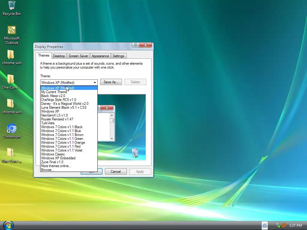Collapse the Theme dropdown via its arrow

(x=95, y=83)
